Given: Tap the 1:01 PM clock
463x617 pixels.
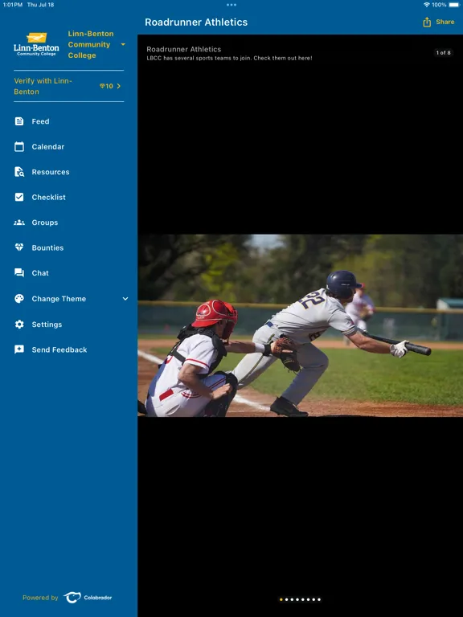Looking at the screenshot, I should 12,5.
